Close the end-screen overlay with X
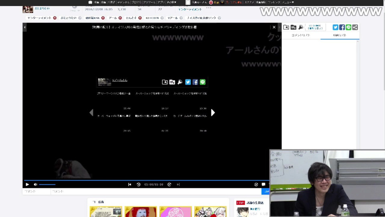Screen dimensions: 385x217 coord(274,27)
